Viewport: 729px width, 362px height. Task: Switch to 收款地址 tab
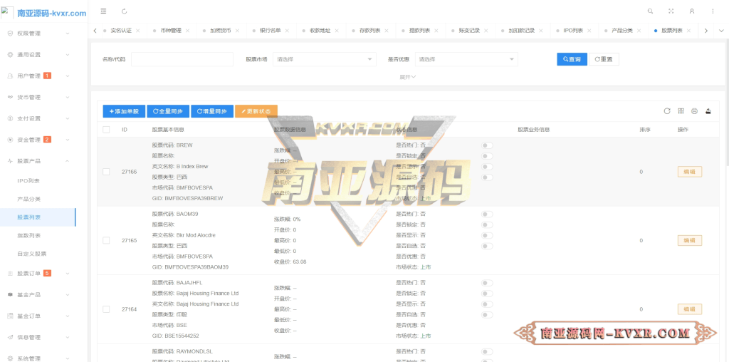[320, 31]
